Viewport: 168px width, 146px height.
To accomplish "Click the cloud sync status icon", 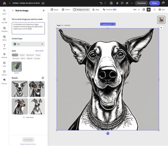I will coord(43,3).
